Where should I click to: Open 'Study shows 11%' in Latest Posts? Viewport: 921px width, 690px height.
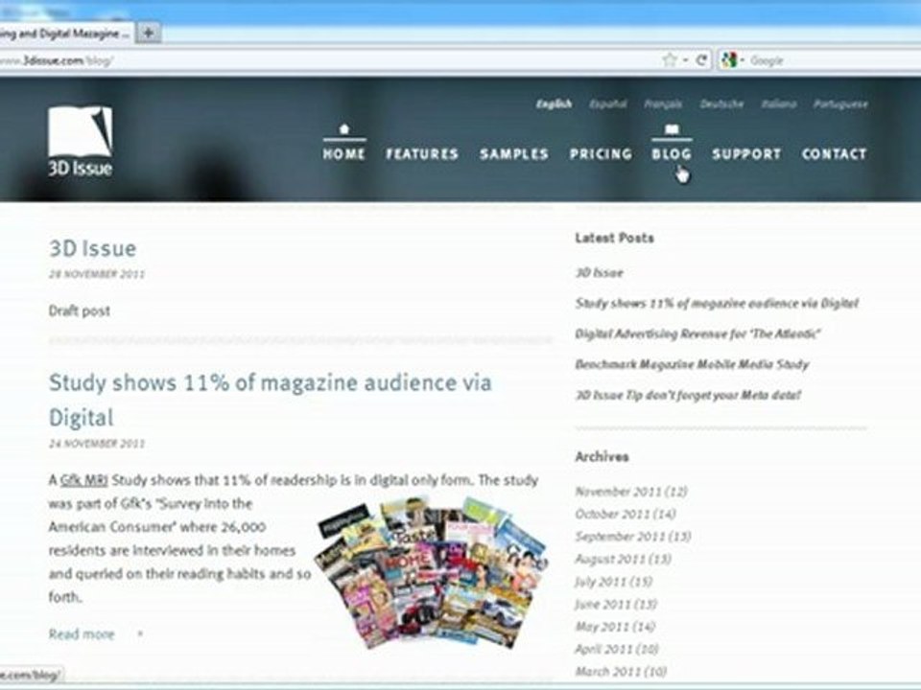pos(717,304)
